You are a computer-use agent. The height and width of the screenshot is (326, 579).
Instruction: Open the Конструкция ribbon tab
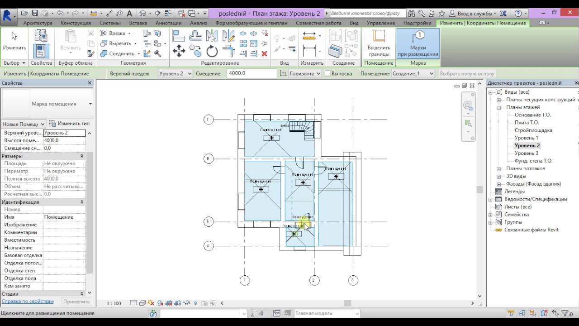[76, 23]
